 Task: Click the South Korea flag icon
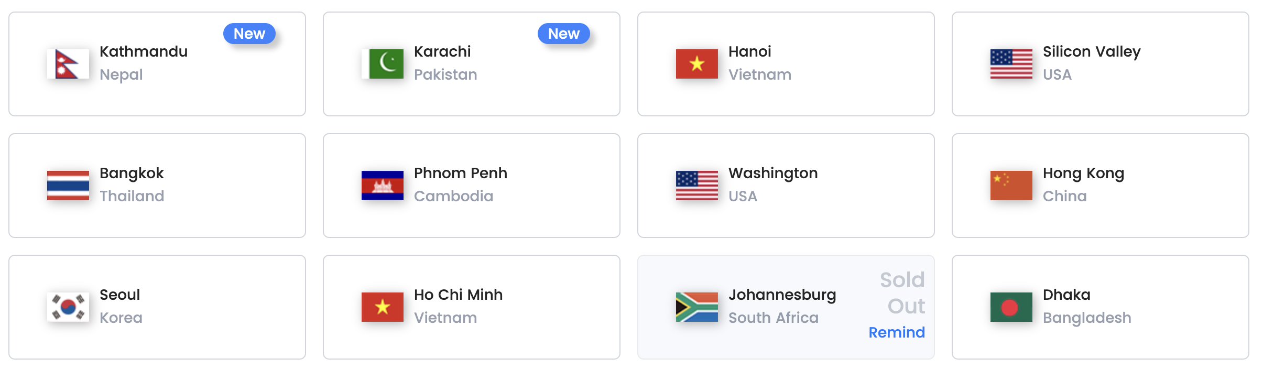point(68,307)
